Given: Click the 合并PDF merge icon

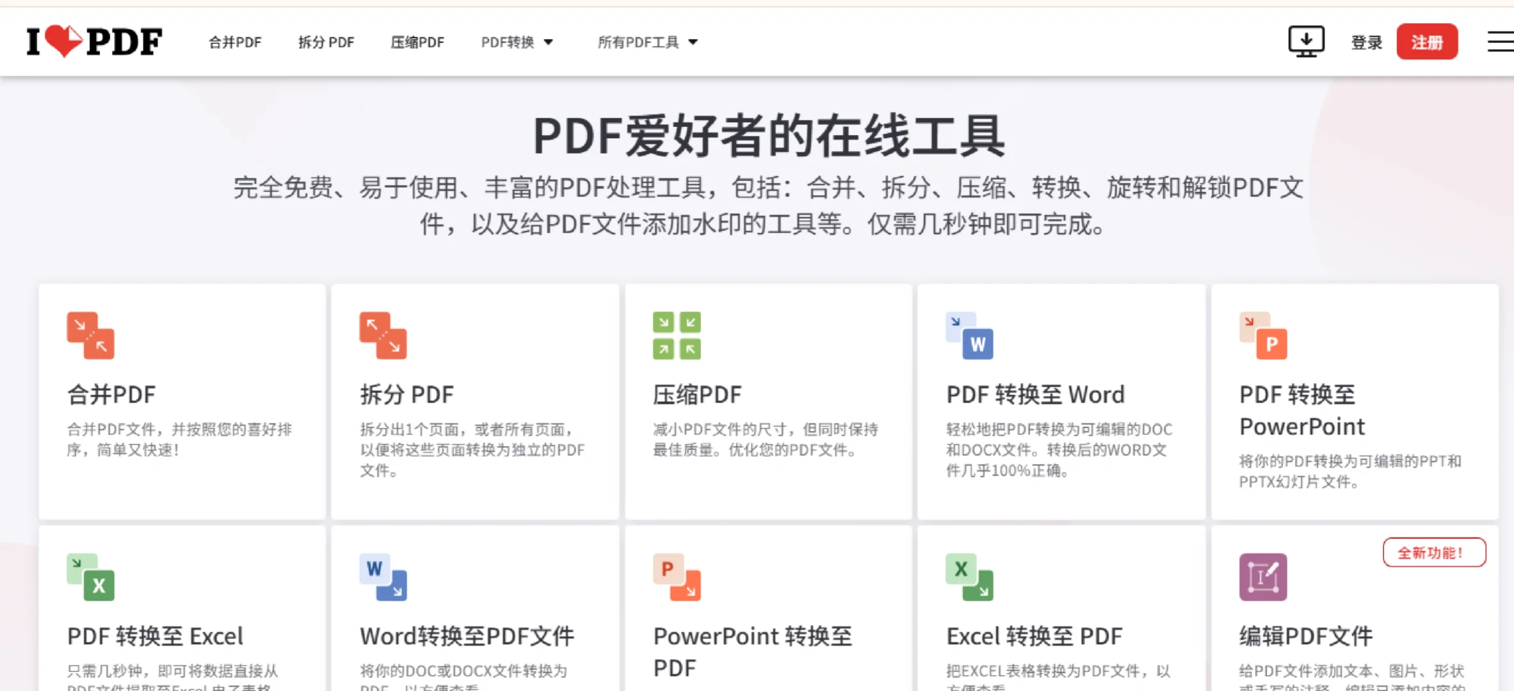Looking at the screenshot, I should [x=90, y=335].
